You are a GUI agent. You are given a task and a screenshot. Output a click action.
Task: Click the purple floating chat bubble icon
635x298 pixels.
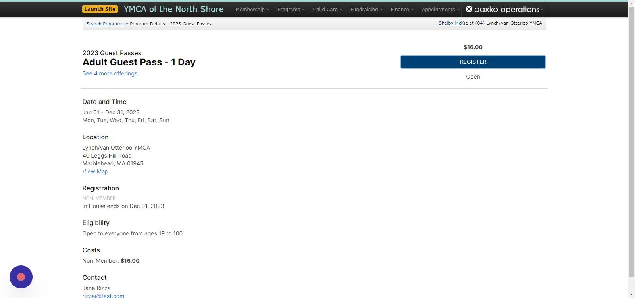tap(21, 277)
